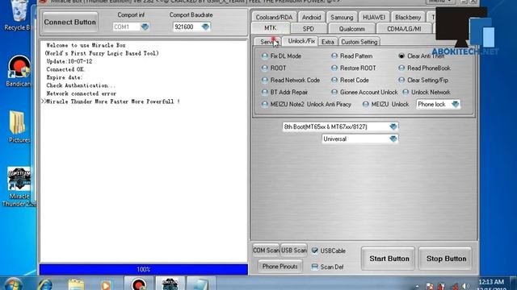
Task: Switch to the Bandicam taskbar window
Action: (138, 284)
